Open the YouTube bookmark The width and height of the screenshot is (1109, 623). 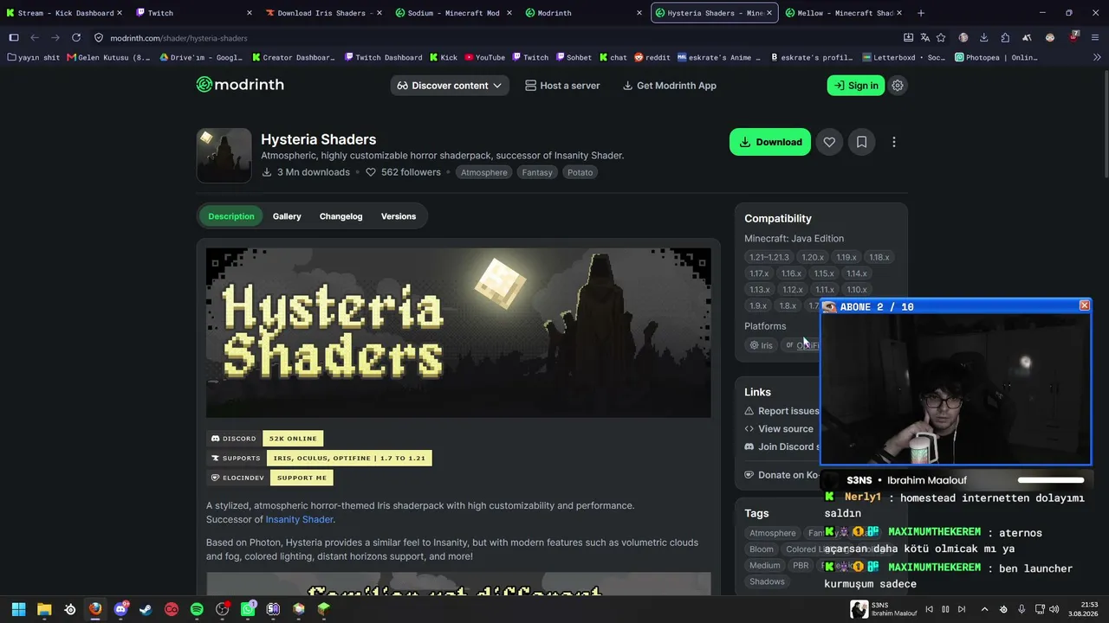(484, 57)
